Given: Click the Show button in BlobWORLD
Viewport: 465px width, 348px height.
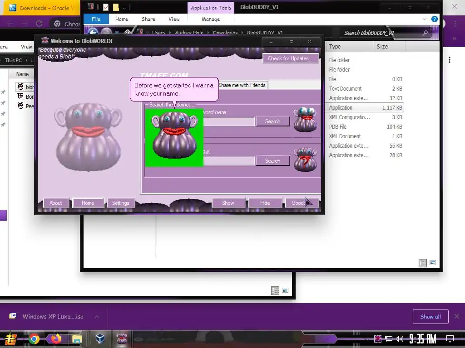Looking at the screenshot, I should (228, 203).
